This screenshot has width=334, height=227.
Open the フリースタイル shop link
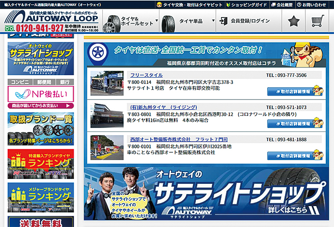[x=146, y=75]
